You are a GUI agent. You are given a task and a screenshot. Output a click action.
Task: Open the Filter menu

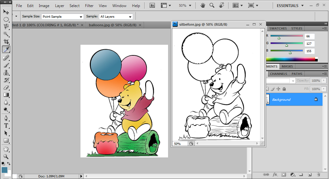[89, 6]
